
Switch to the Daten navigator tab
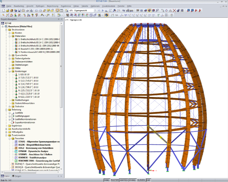point(5,176)
